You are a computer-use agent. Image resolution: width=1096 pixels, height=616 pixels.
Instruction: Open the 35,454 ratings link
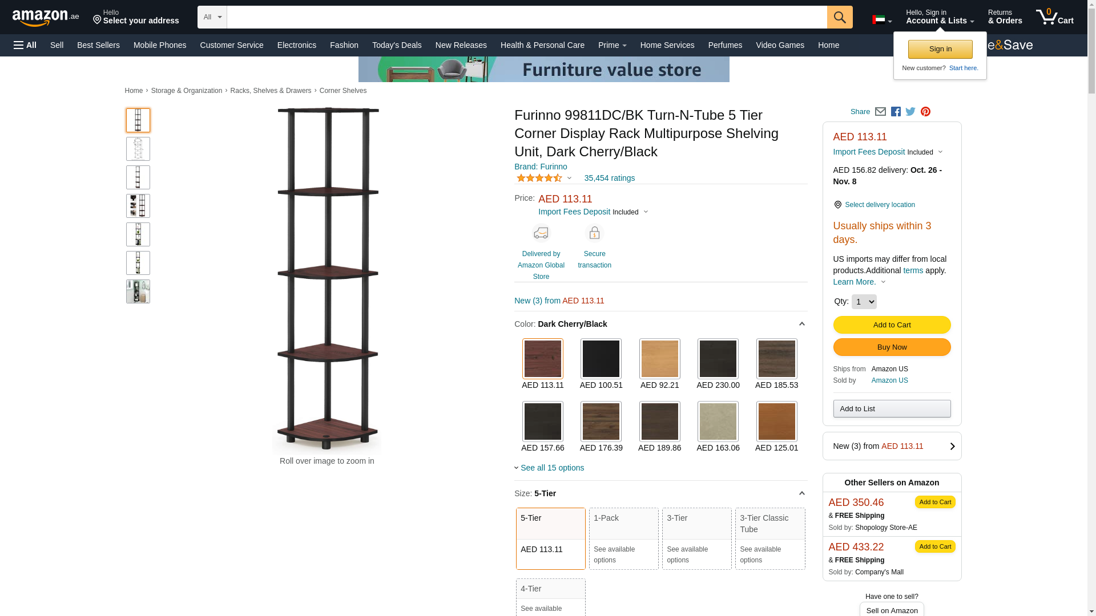[609, 178]
